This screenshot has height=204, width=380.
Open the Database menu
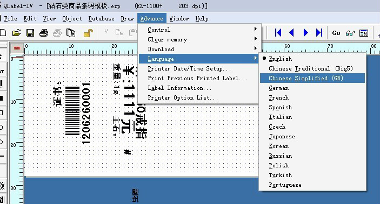(x=101, y=19)
